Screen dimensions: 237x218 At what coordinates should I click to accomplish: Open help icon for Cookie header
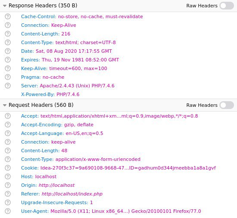8,168
